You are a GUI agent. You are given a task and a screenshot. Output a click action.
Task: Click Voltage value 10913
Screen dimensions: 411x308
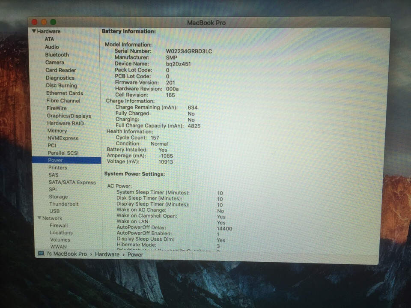click(x=166, y=162)
